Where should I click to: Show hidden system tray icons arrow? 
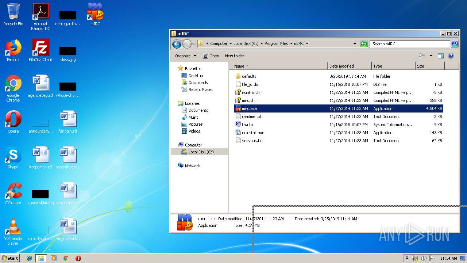[407, 258]
